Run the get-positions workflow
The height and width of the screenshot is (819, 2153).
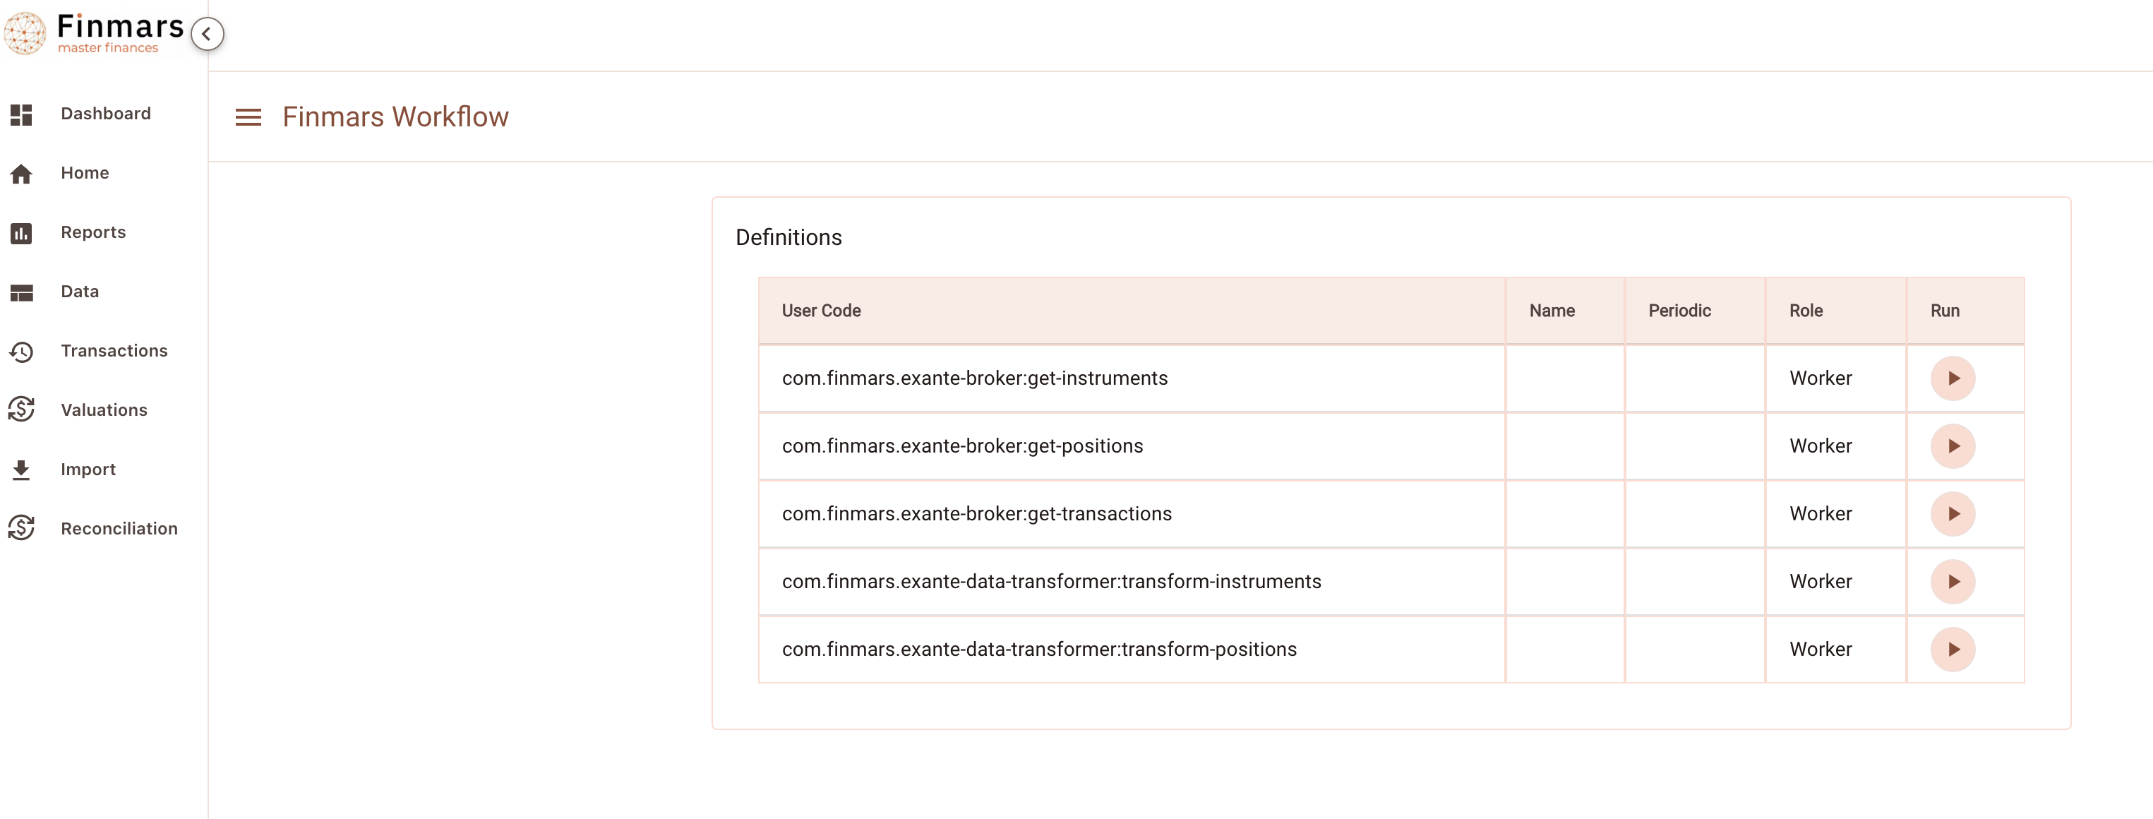click(x=1953, y=446)
